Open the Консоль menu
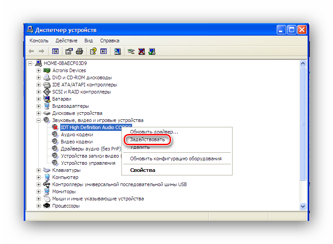Viewport: 333px width, 244px height. click(x=39, y=41)
